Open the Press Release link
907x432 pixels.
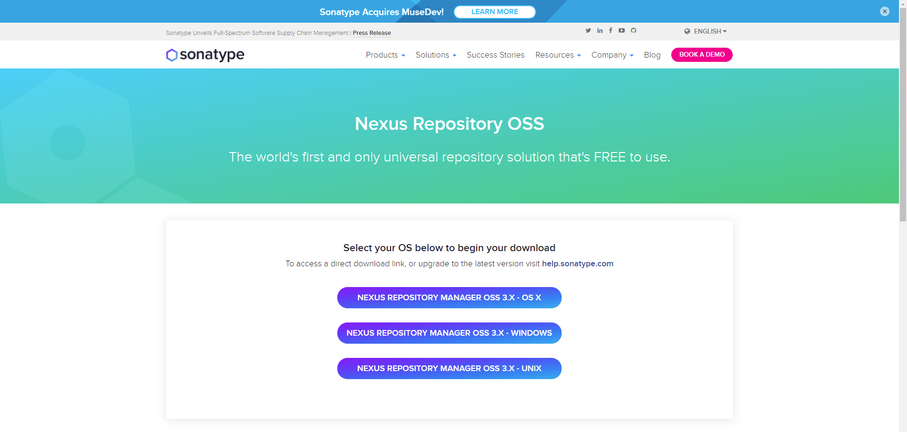[x=371, y=33]
